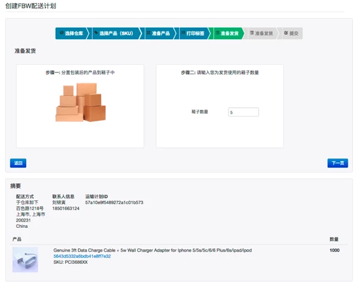The image size is (356, 285).
Task: Click the 联系人信息 column label
Action: (63, 196)
